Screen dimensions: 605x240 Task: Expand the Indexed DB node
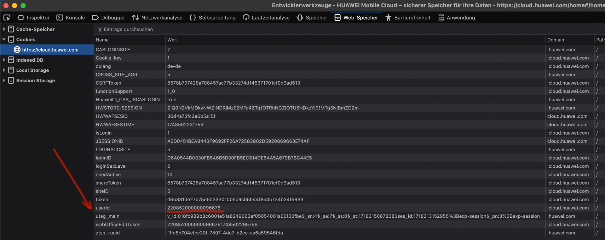tap(4, 60)
